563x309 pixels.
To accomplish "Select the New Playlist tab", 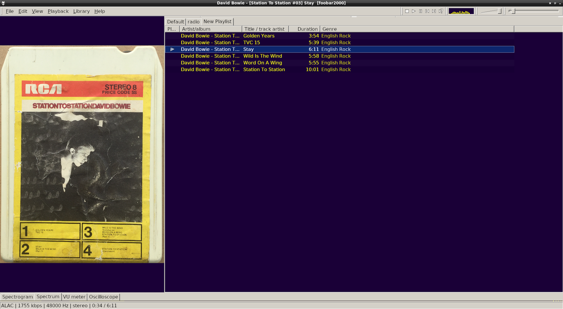I will tap(217, 21).
